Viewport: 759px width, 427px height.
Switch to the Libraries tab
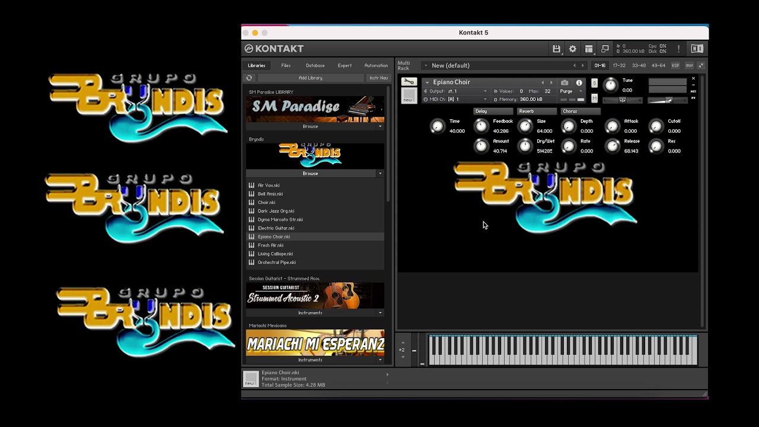click(257, 65)
